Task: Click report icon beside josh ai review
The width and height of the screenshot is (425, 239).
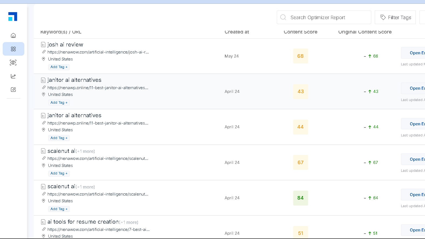Action: click(43, 45)
